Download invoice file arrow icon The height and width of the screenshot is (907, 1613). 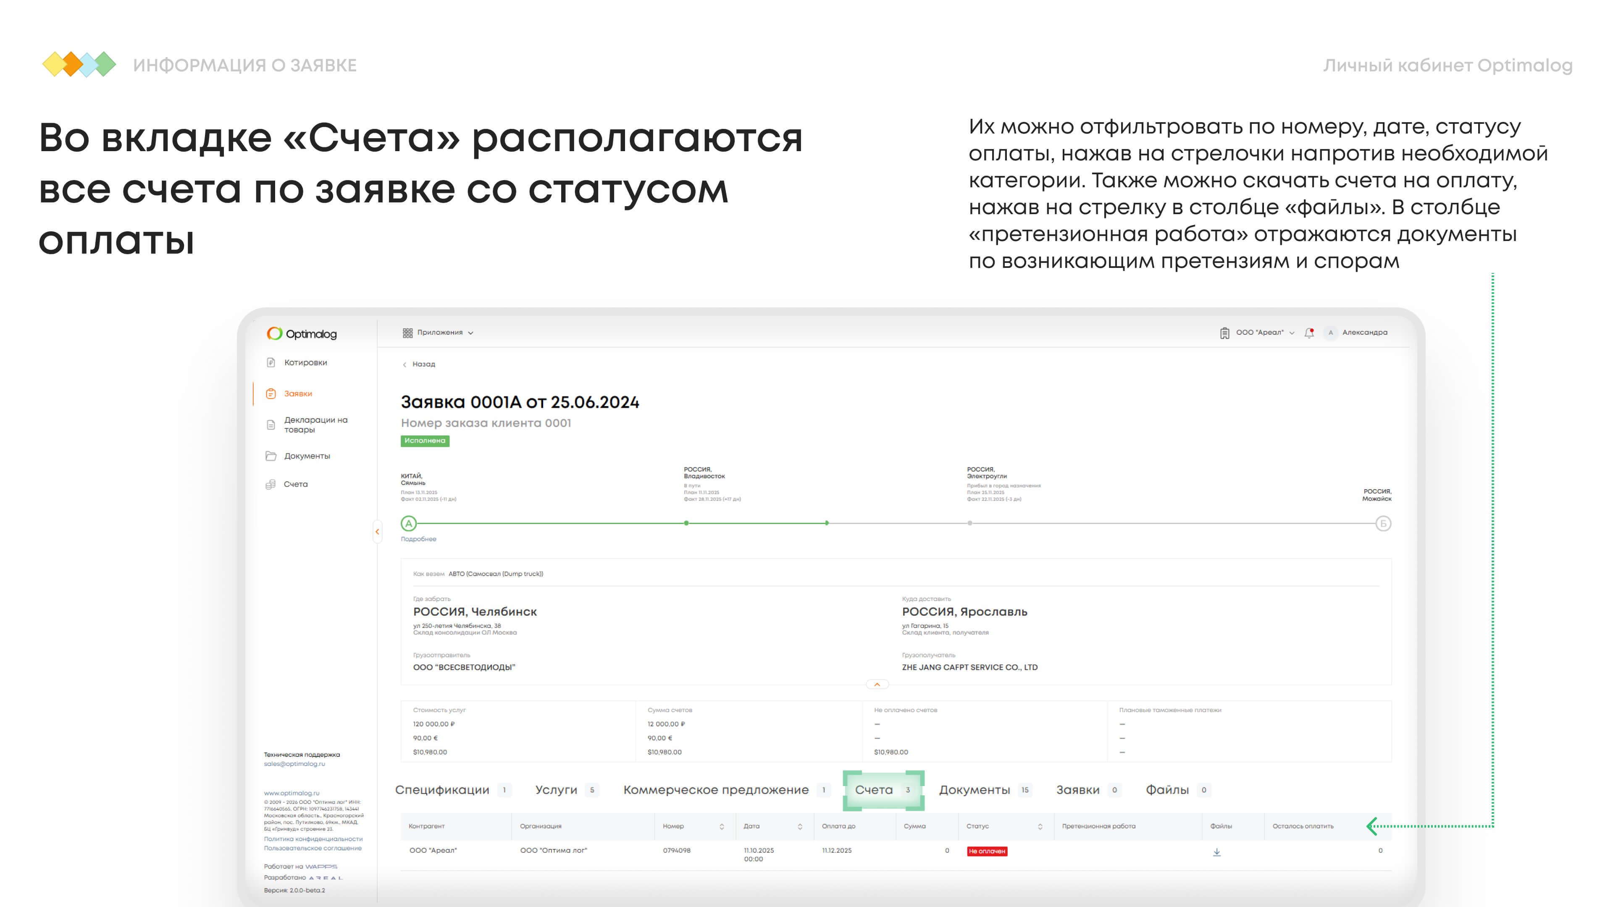[1216, 852]
